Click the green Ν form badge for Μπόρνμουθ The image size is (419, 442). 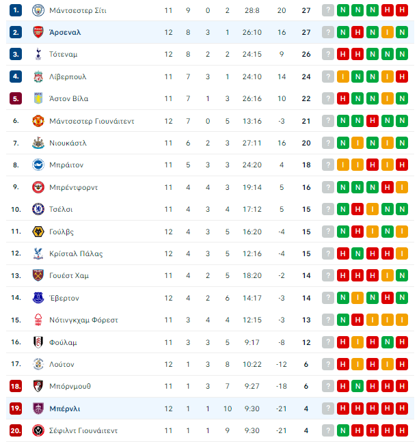pyautogui.click(x=357, y=386)
